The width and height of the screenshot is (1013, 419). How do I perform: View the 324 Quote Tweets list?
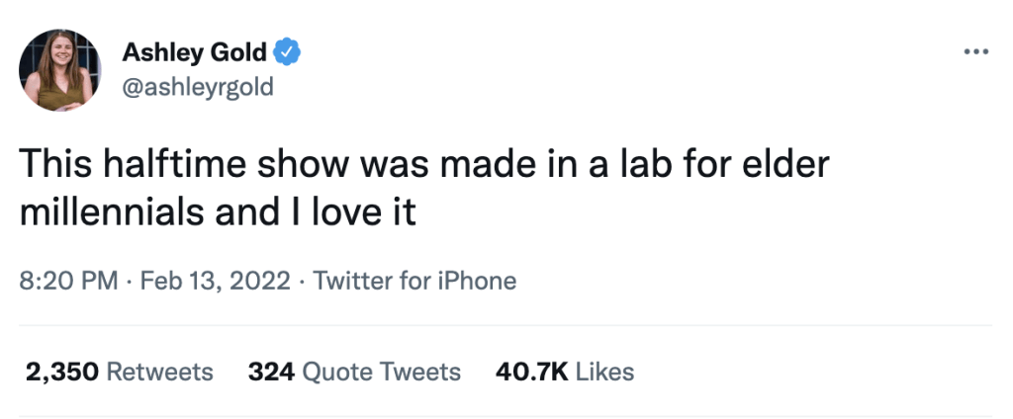click(354, 372)
